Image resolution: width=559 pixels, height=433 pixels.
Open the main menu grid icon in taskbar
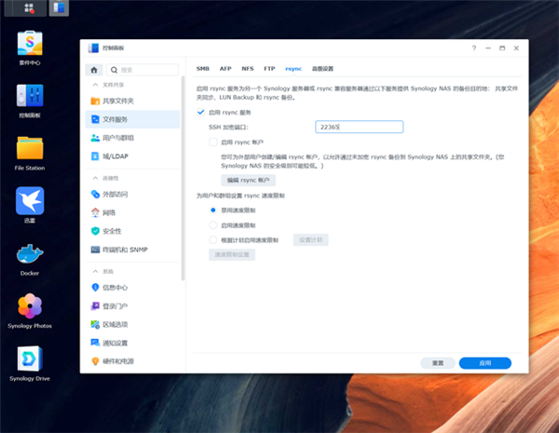coord(29,7)
